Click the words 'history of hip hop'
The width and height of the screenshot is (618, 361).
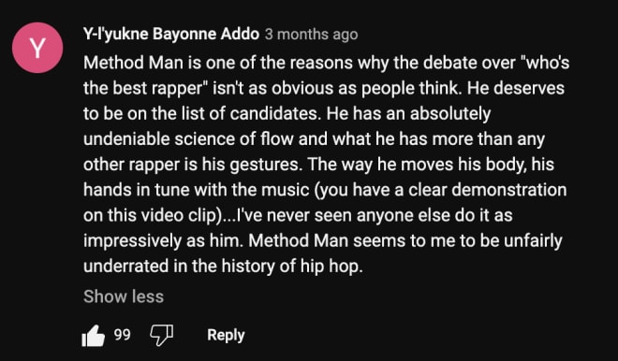(x=291, y=267)
